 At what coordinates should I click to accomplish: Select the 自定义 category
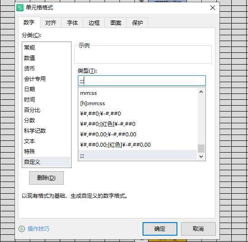[x=47, y=162]
